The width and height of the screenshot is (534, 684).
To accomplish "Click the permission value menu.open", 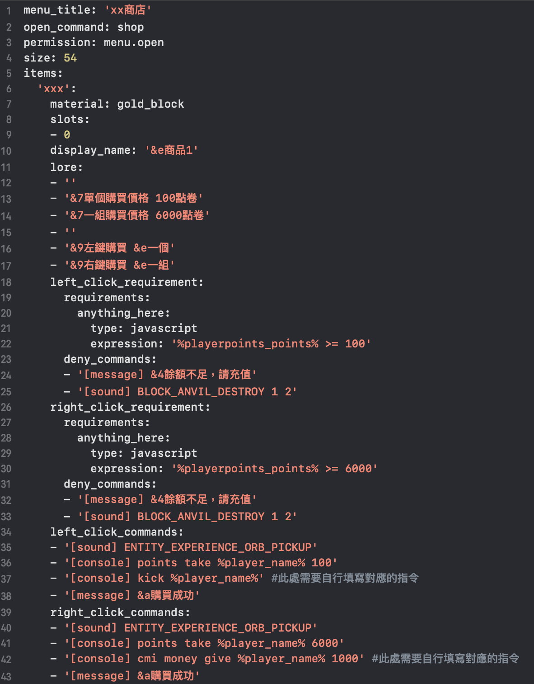I will click(134, 43).
